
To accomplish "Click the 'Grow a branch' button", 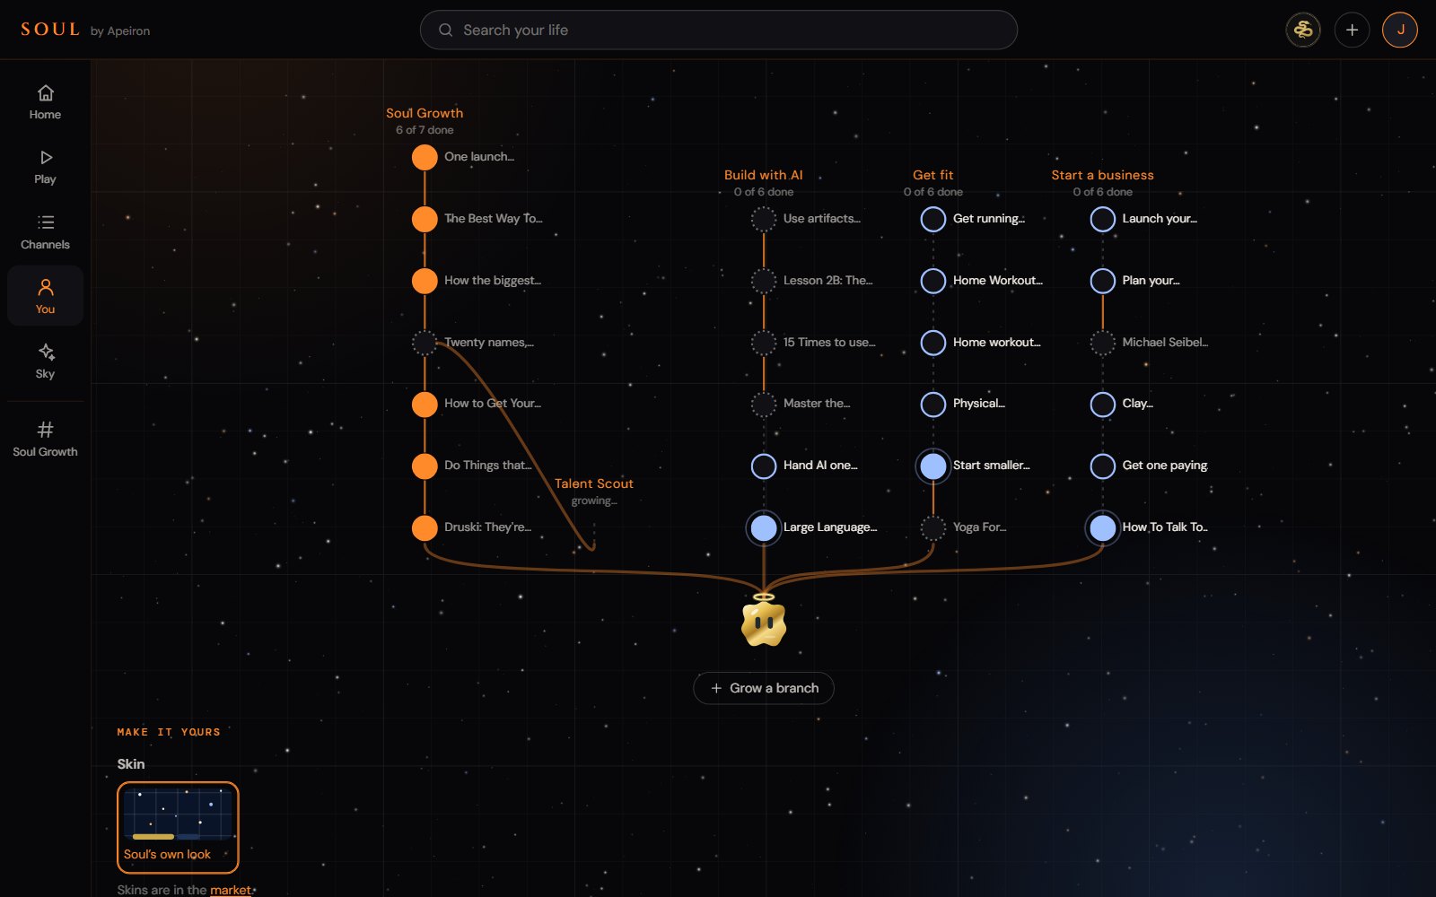I will 764,688.
